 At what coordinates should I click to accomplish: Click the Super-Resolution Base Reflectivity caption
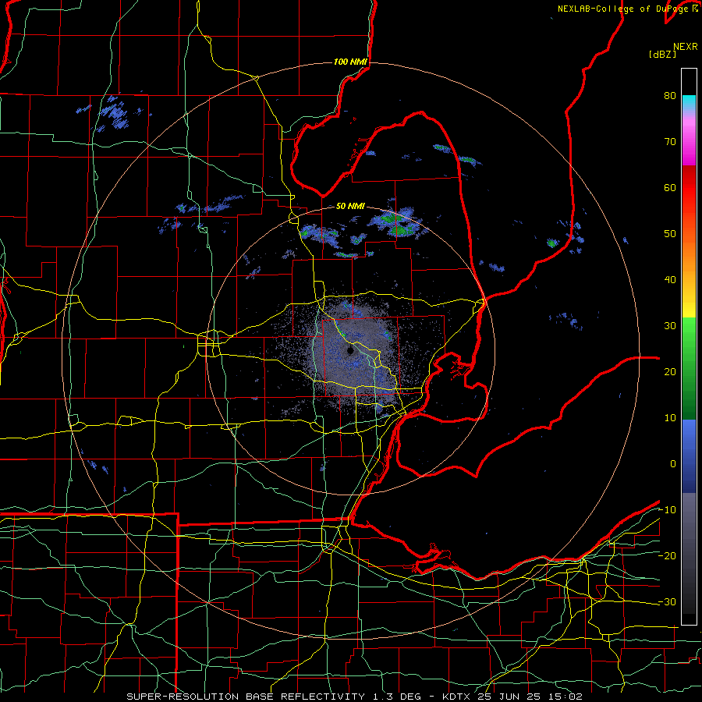[x=246, y=697]
